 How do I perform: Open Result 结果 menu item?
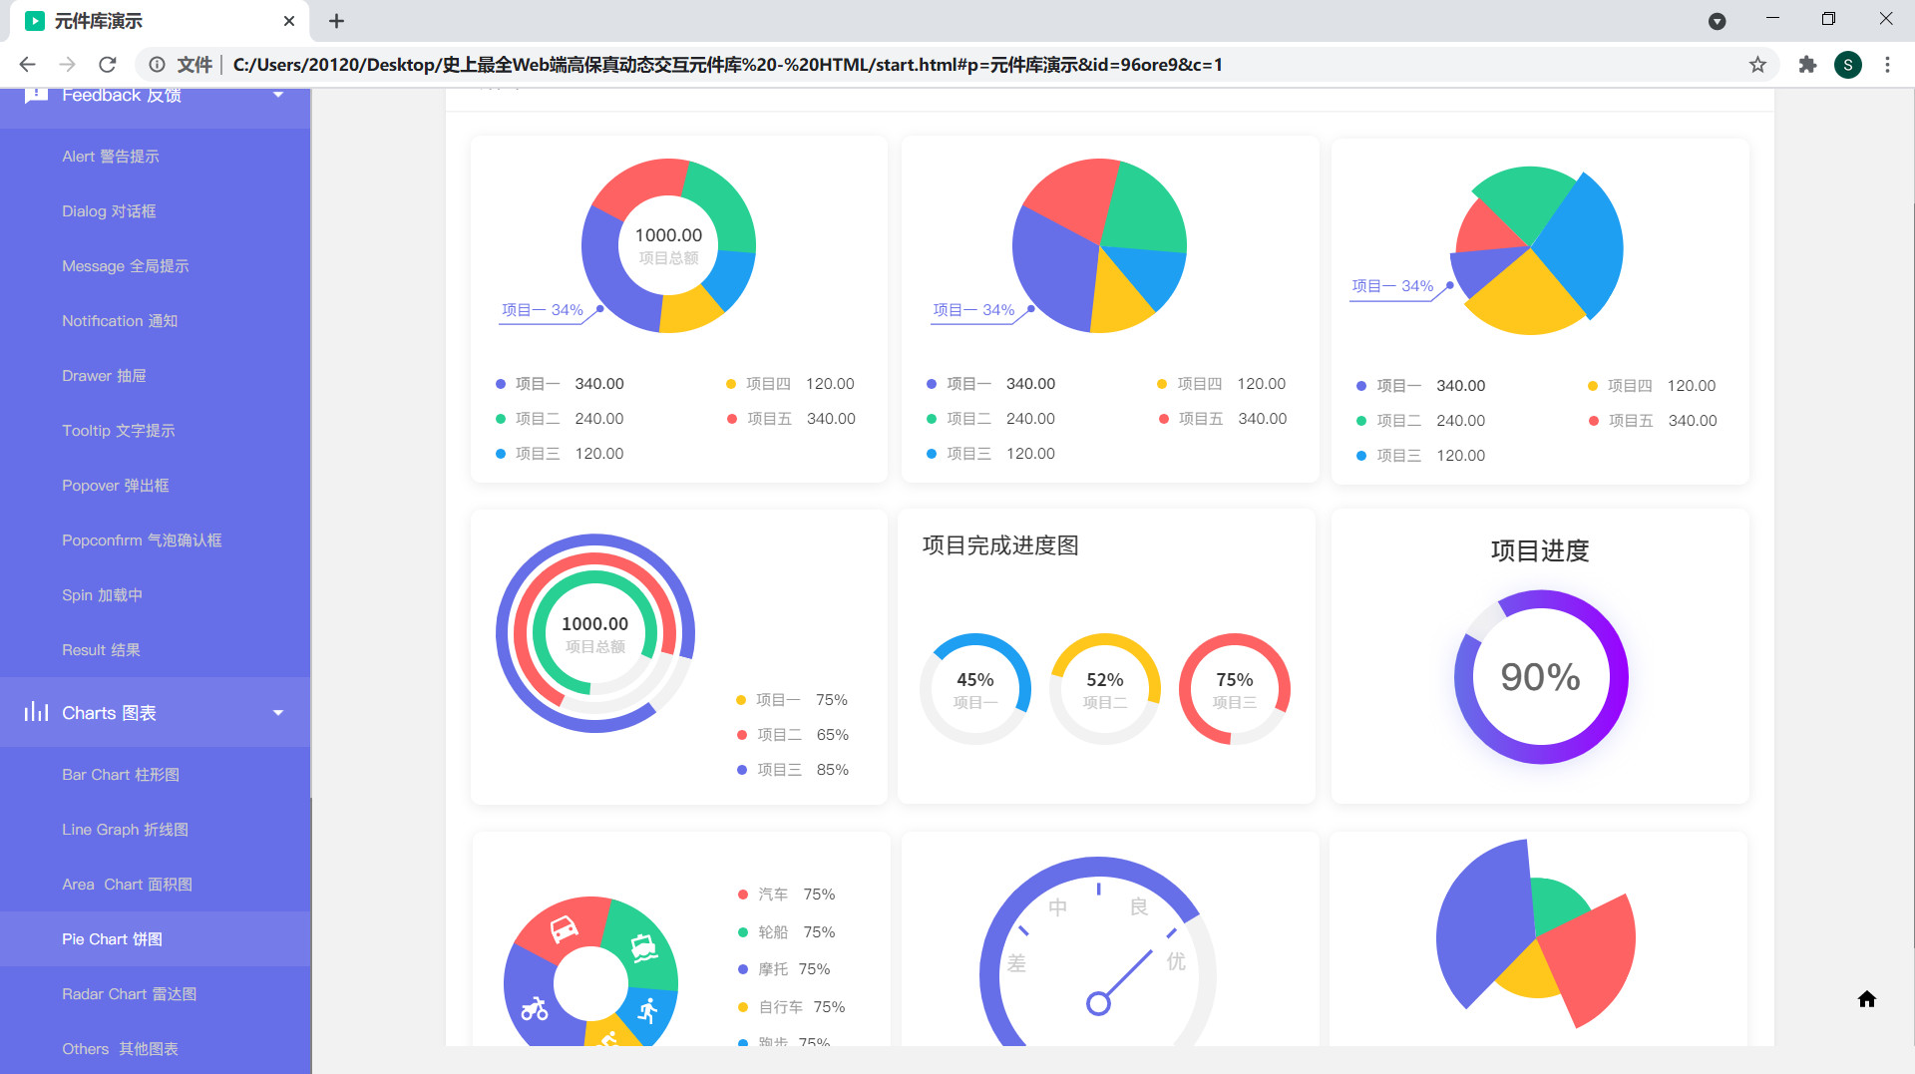pyautogui.click(x=101, y=650)
